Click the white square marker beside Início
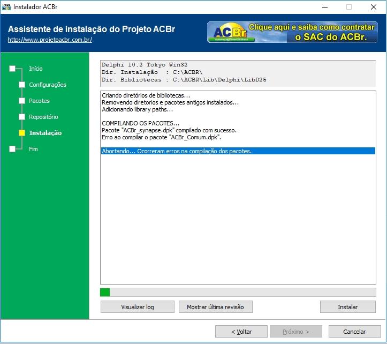This screenshot has width=387, height=344. [12, 69]
